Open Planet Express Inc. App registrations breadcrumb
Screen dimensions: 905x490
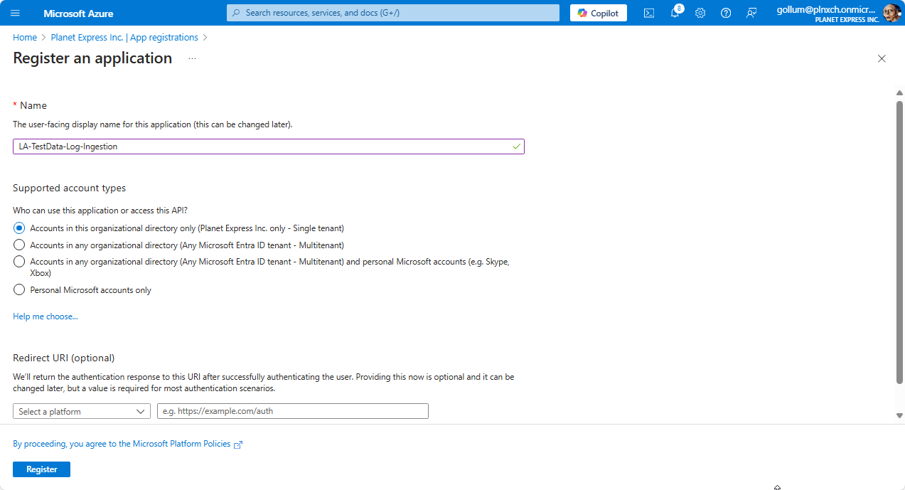124,37
